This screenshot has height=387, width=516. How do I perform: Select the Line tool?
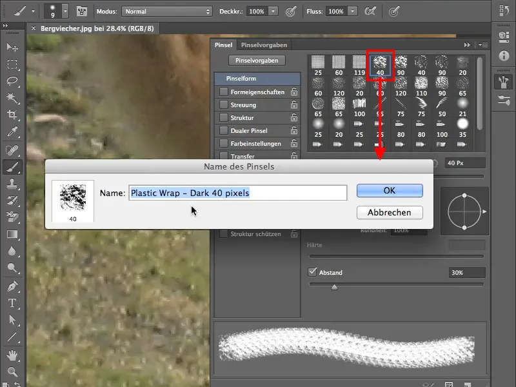pyautogui.click(x=12, y=336)
